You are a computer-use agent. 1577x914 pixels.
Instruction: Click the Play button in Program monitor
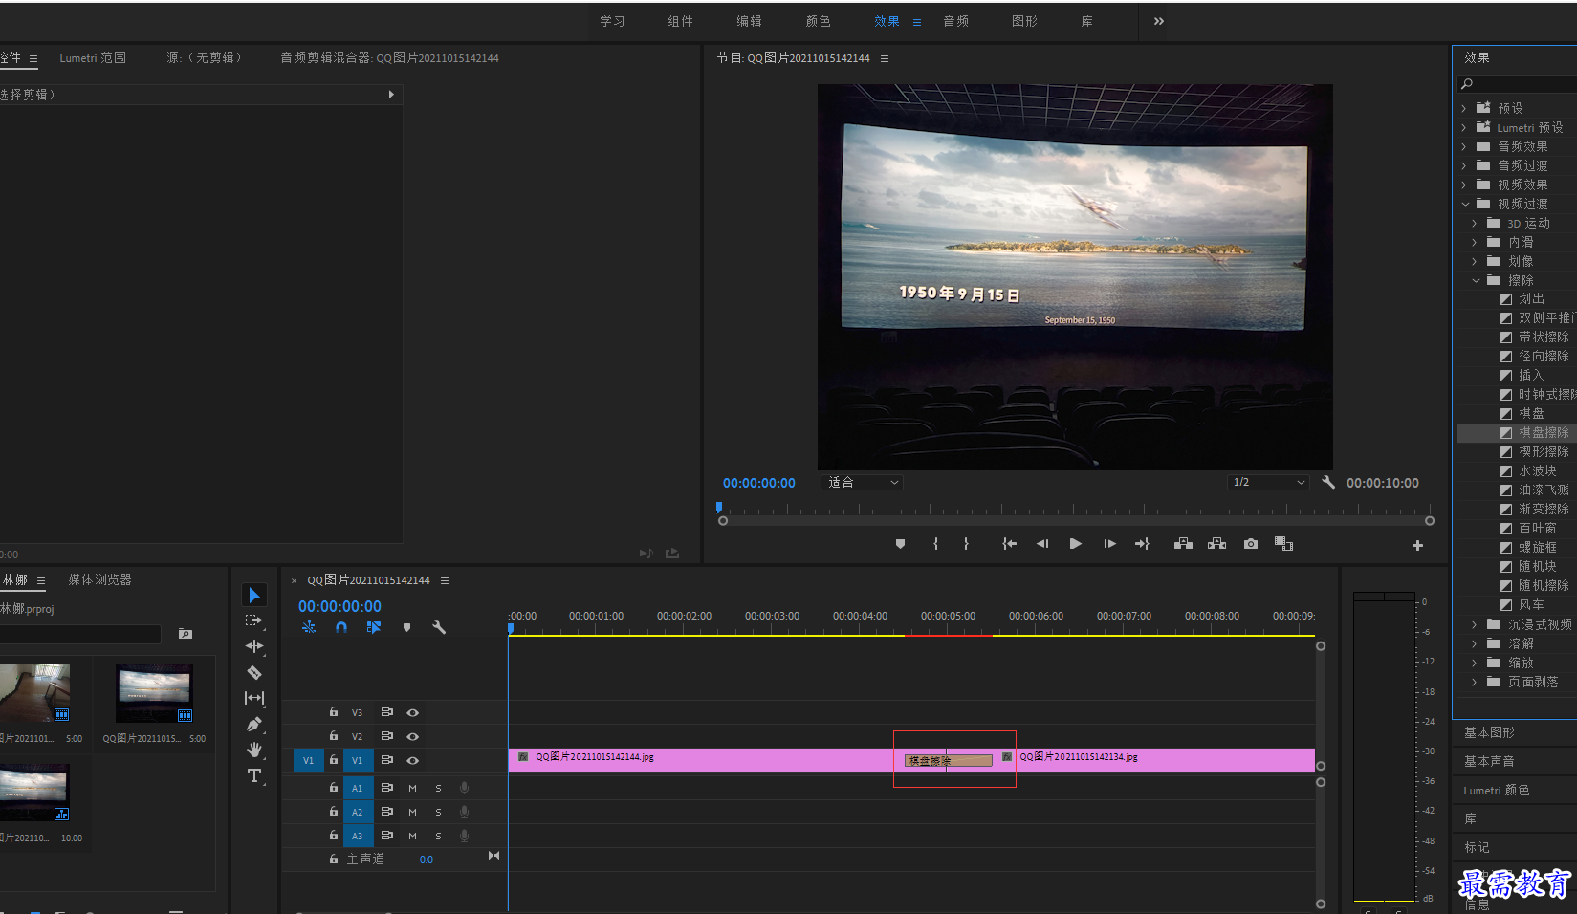[x=1076, y=544]
